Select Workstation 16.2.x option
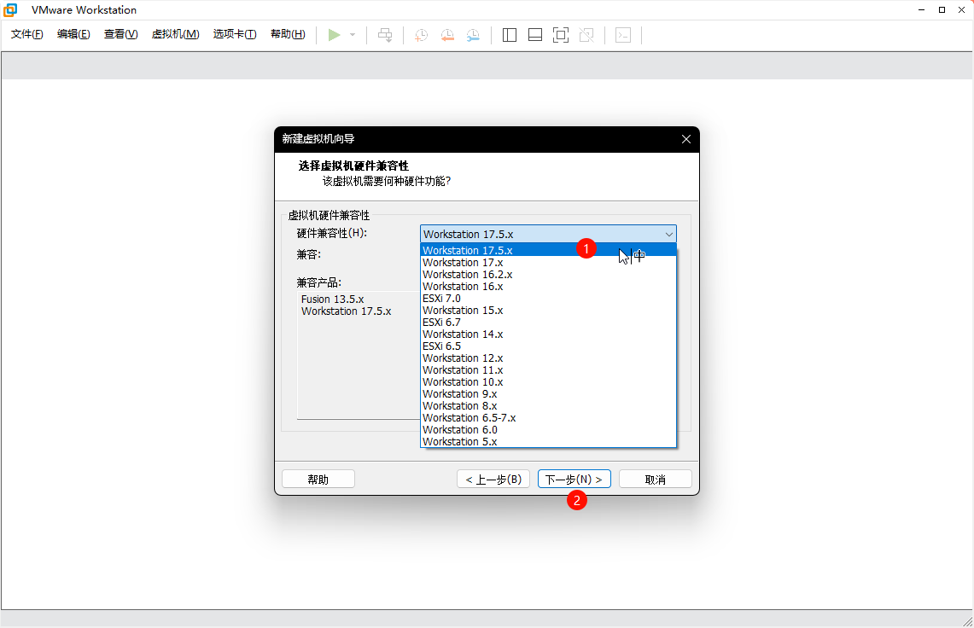974x628 pixels. pyautogui.click(x=548, y=275)
